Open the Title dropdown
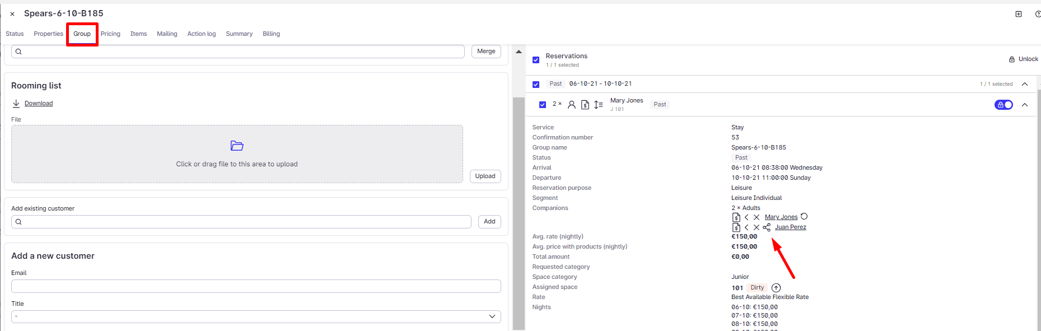This screenshot has height=331, width=1041. point(256,316)
